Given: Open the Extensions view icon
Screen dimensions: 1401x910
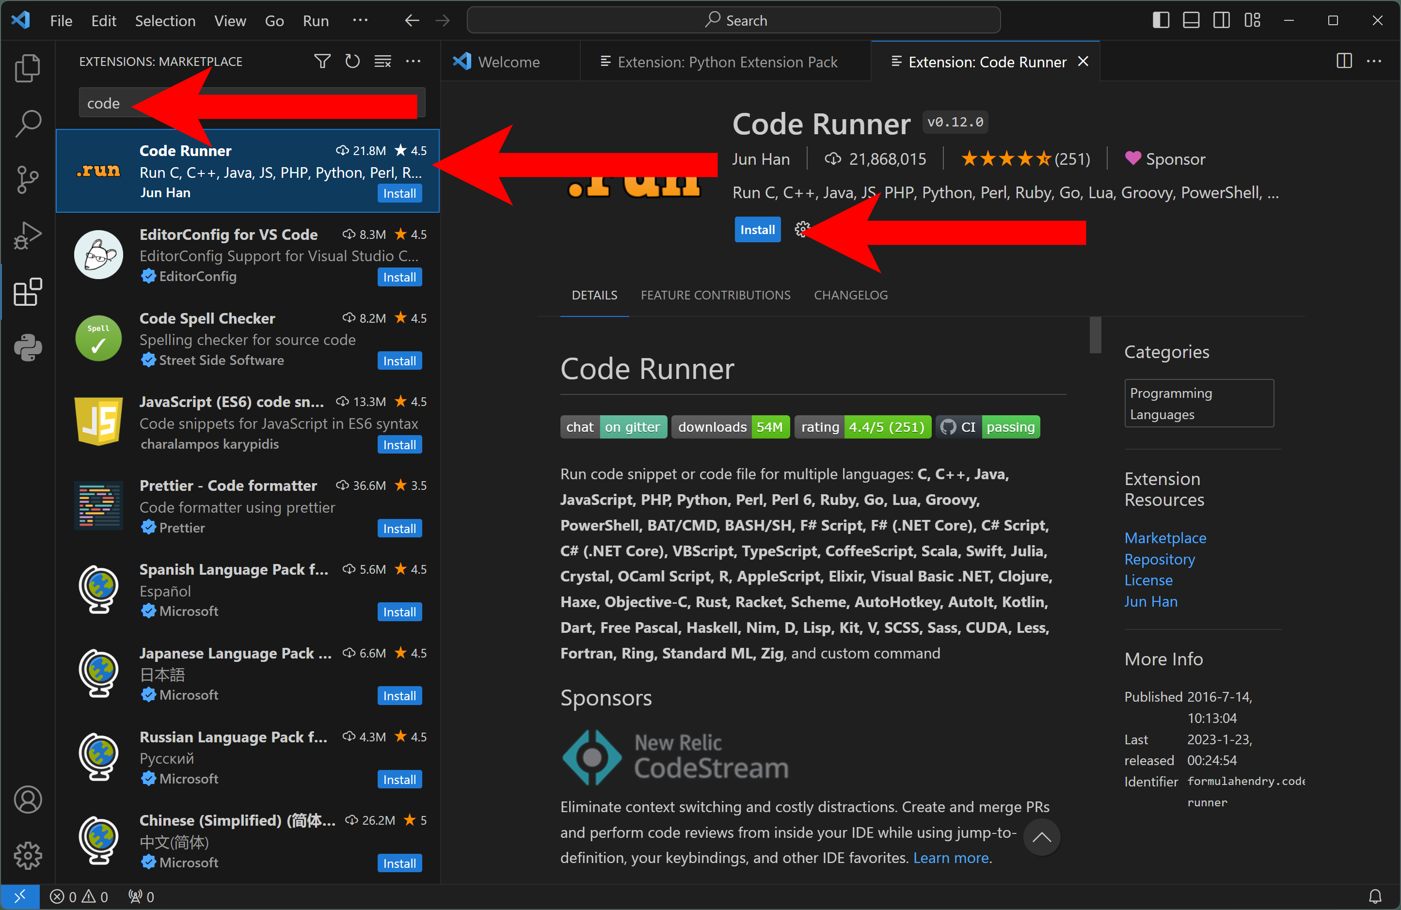Looking at the screenshot, I should click(x=28, y=292).
